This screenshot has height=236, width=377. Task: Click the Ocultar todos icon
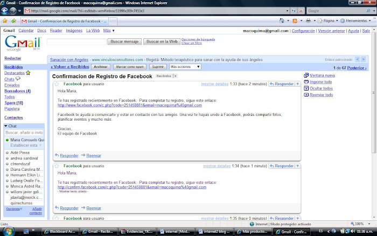(x=306, y=88)
